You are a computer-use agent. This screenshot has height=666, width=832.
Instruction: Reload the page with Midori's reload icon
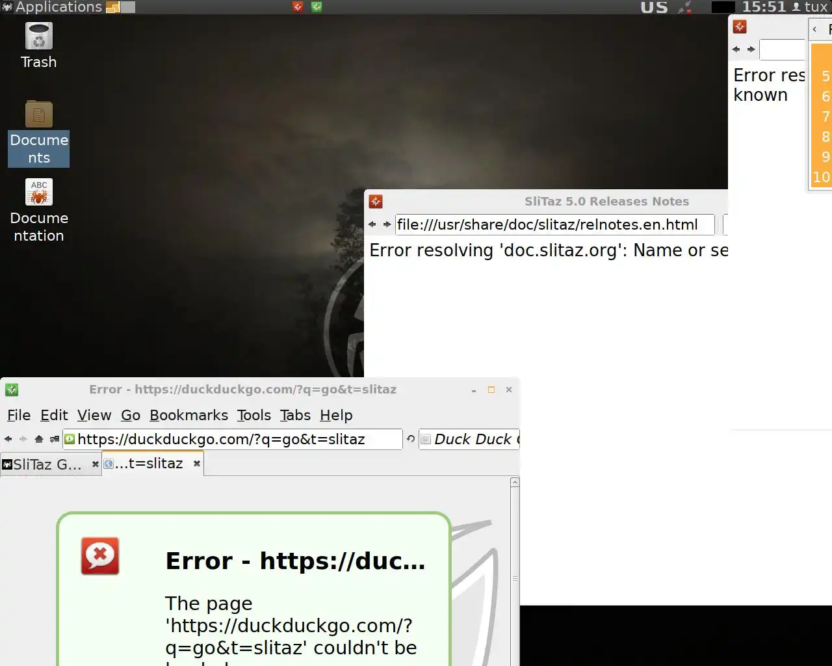pos(411,439)
